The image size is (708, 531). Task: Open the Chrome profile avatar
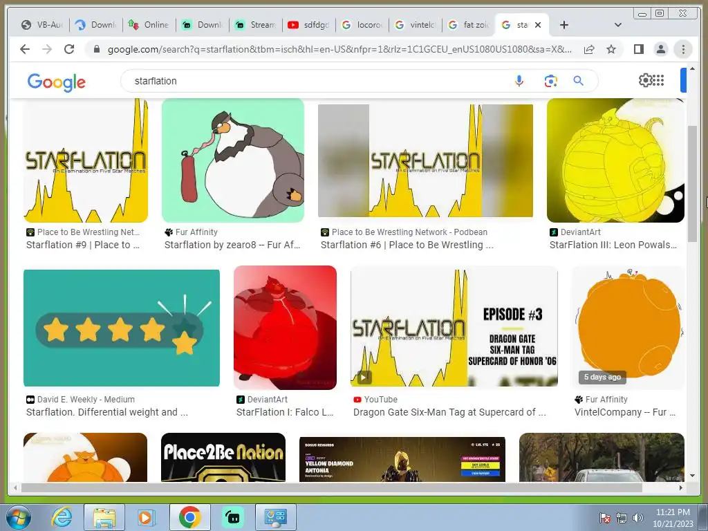(x=660, y=49)
